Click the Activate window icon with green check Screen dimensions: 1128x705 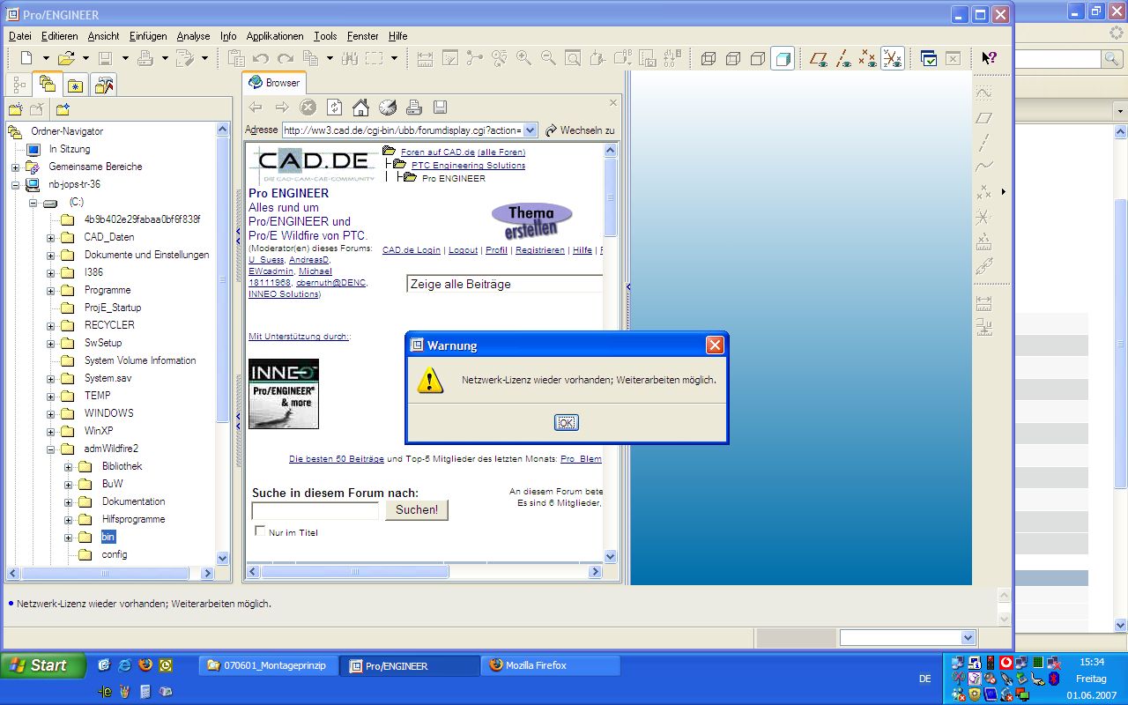tap(929, 58)
